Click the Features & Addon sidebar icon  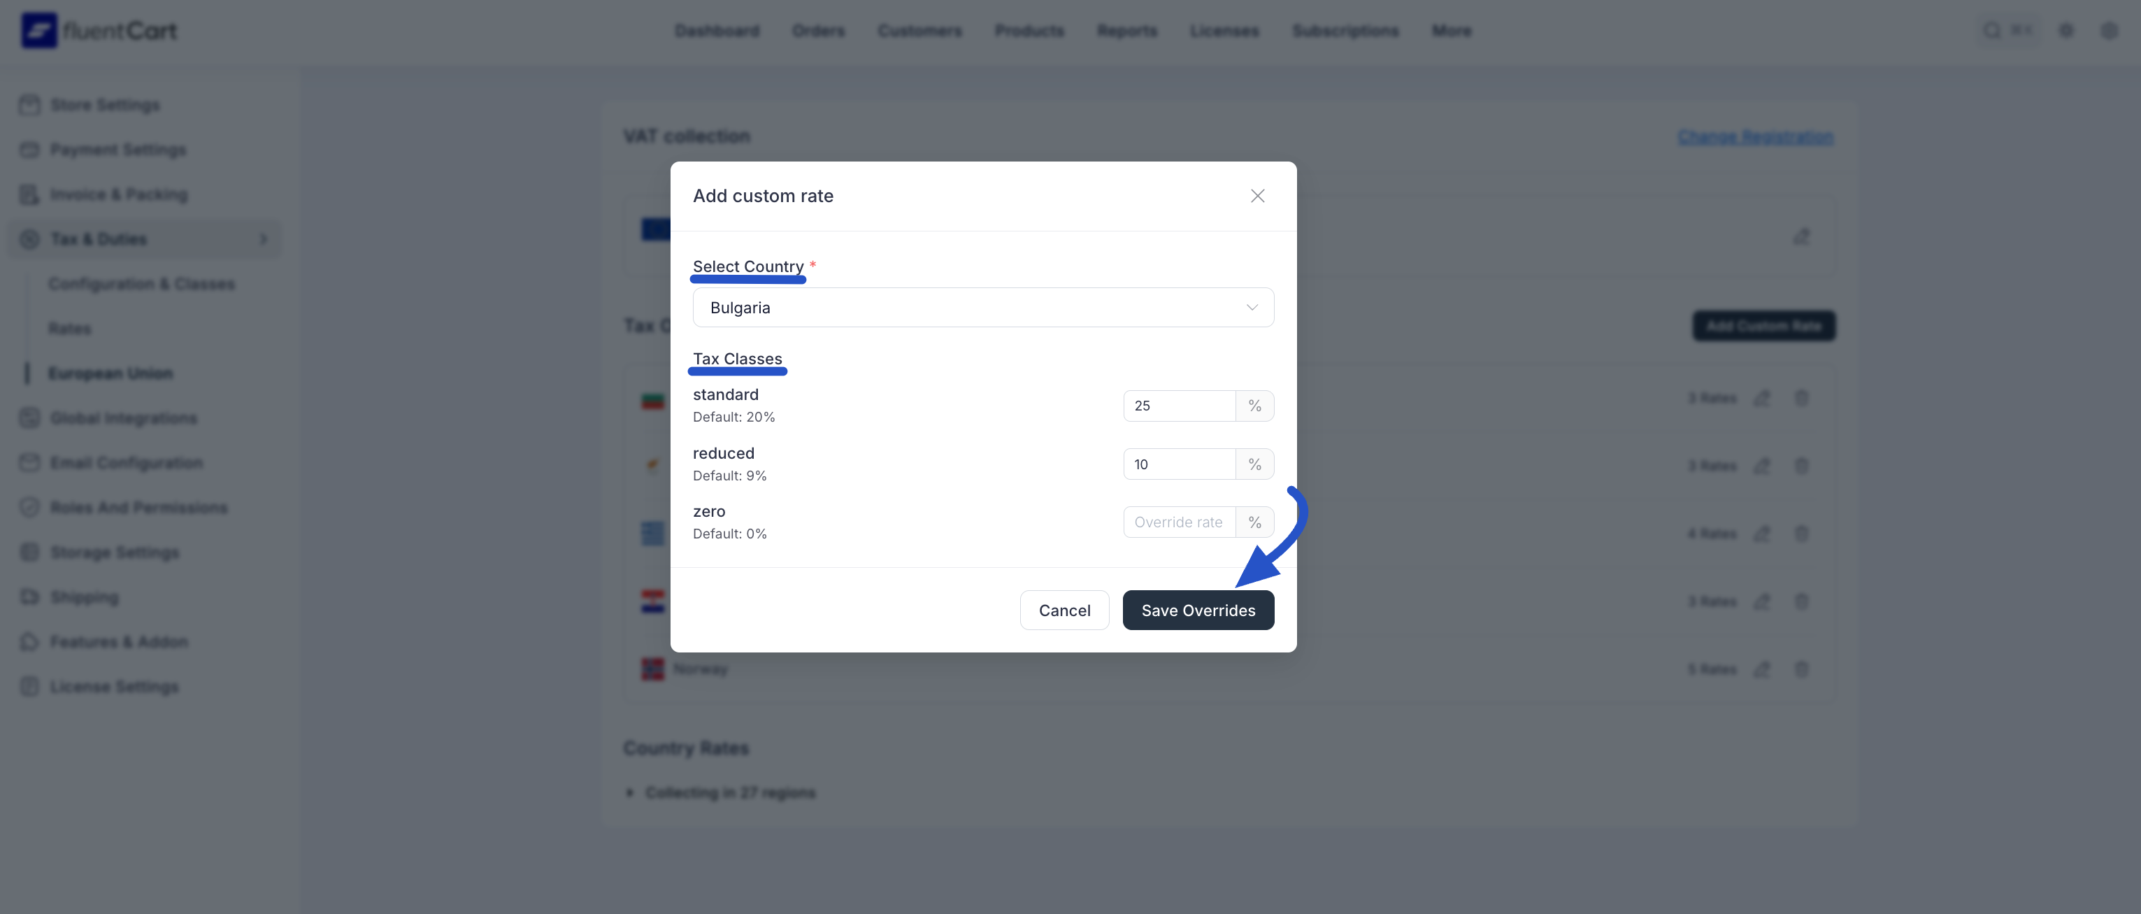[30, 641]
